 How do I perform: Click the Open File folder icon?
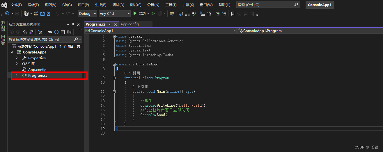point(36,14)
